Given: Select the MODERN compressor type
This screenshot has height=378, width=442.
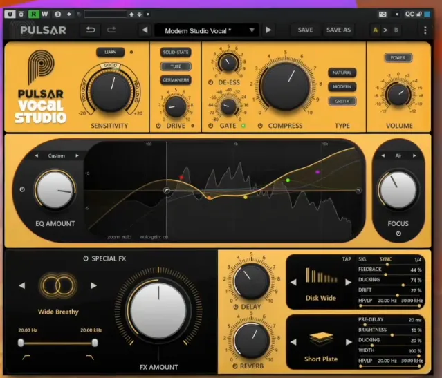Looking at the screenshot, I should [342, 87].
